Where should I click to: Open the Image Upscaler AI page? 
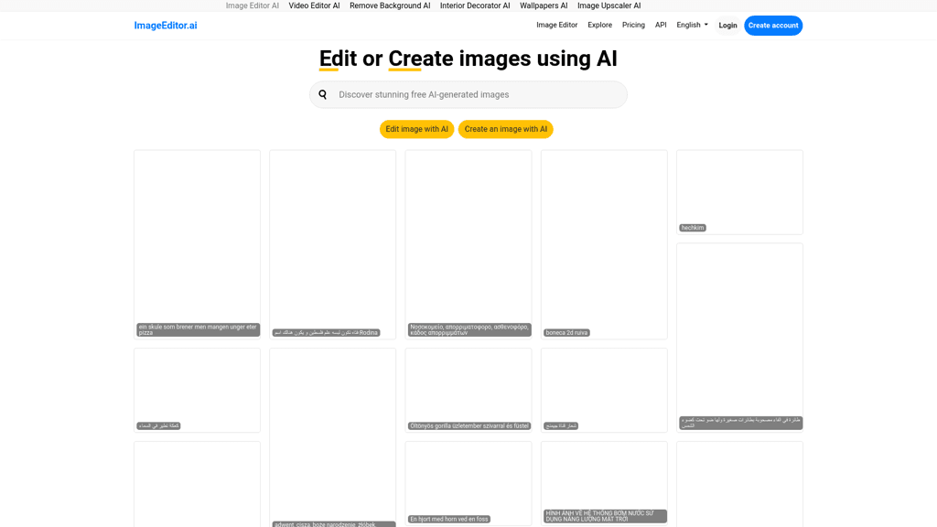coord(609,5)
